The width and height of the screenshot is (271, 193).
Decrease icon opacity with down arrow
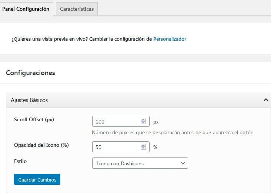pyautogui.click(x=143, y=149)
